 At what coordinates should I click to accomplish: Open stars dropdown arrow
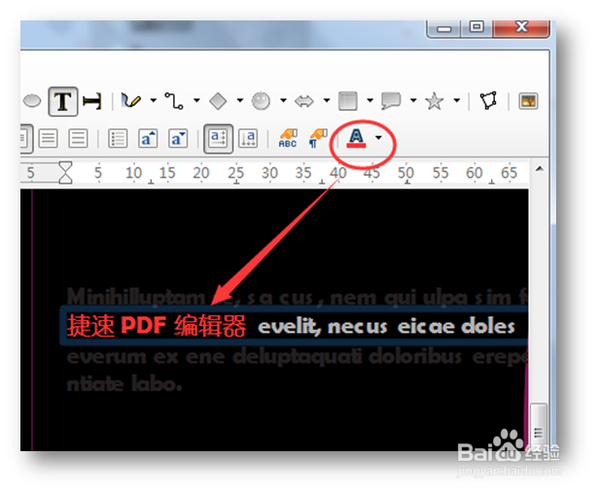coord(457,100)
